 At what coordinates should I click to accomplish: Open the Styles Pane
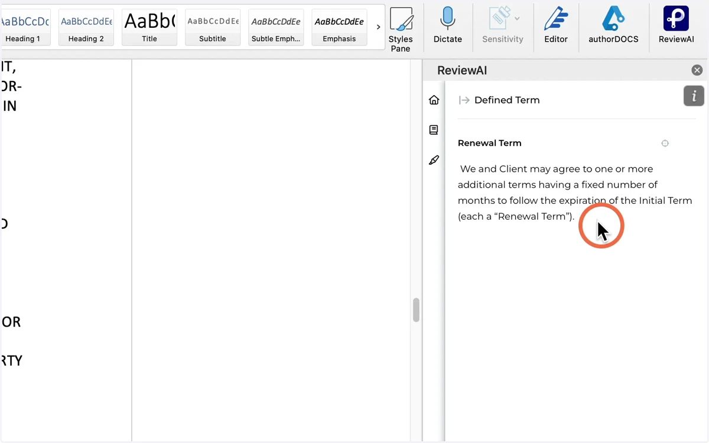click(401, 30)
